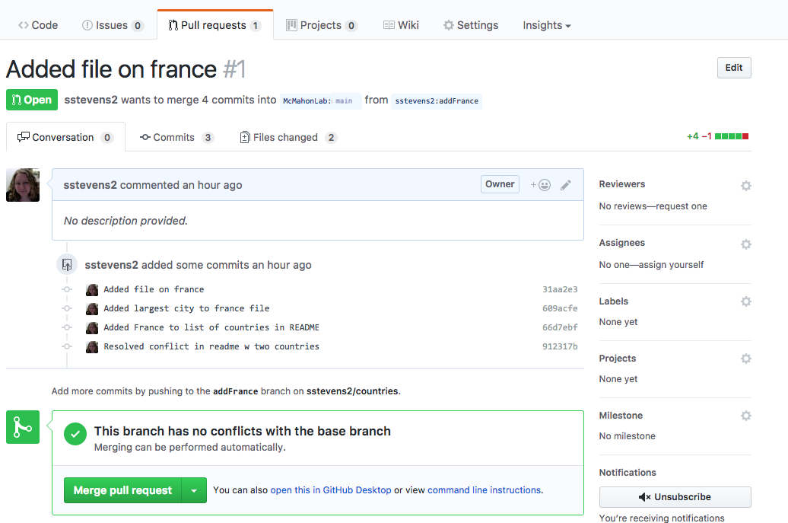Viewport: 788px width, 523px height.
Task: Click the small avatar beside 'Added largest city' commit
Action: pyautogui.click(x=92, y=309)
